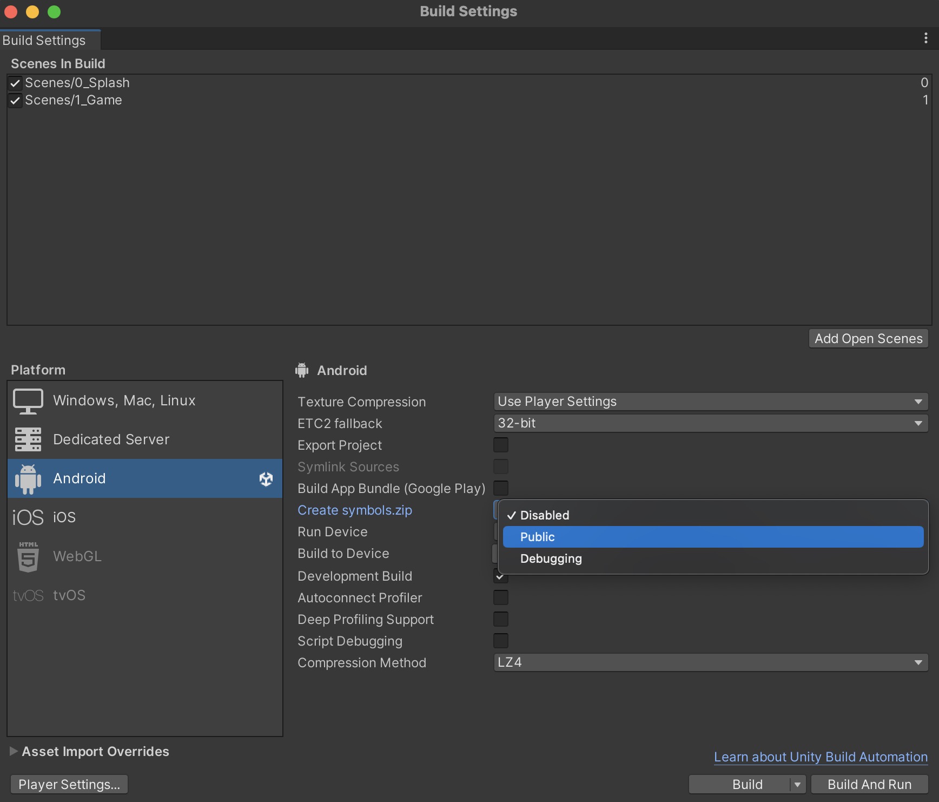
Task: Click the Development Build label
Action: click(355, 576)
